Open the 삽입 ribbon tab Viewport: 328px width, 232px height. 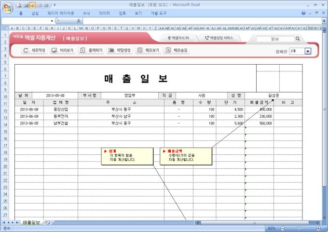point(35,13)
